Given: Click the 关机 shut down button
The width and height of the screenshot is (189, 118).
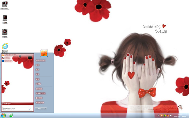Looking at the screenshot, I should (40, 109).
